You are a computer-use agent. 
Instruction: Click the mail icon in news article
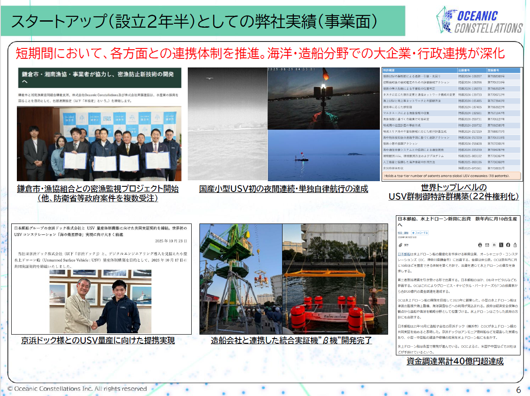tap(487, 245)
